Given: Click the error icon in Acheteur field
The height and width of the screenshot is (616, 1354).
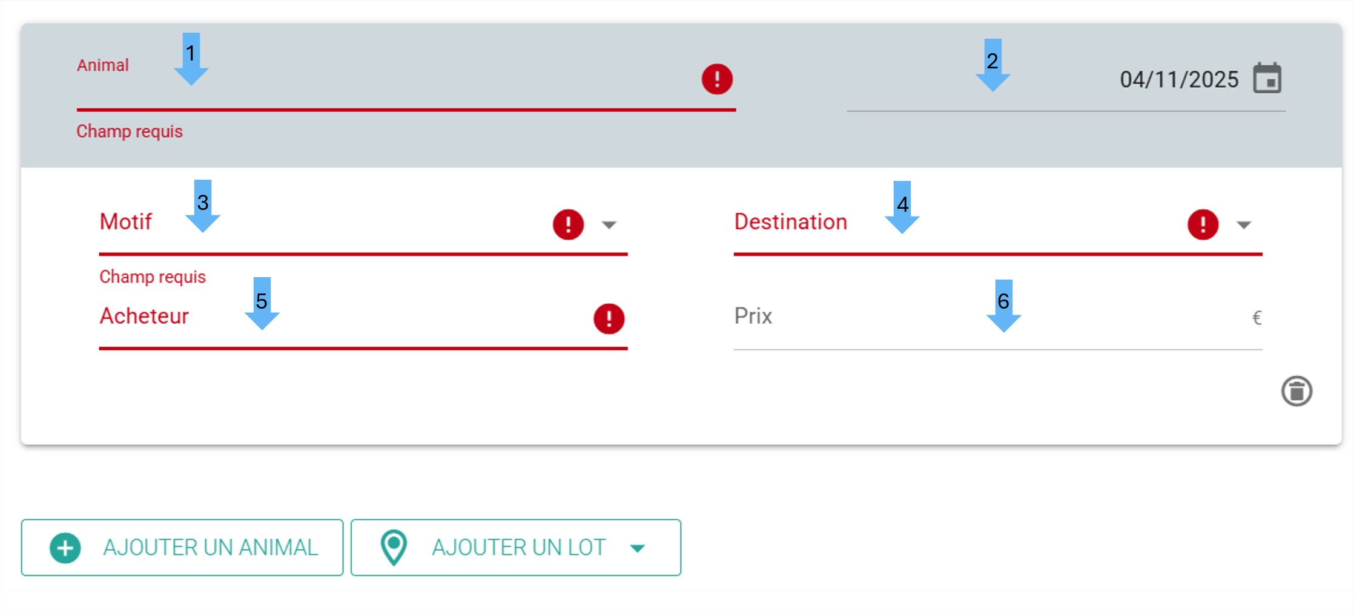Looking at the screenshot, I should point(609,319).
